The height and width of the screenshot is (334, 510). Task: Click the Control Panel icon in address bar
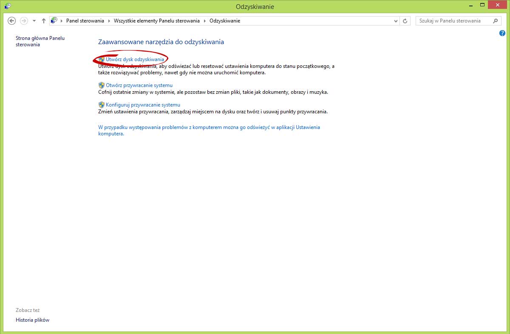point(54,20)
